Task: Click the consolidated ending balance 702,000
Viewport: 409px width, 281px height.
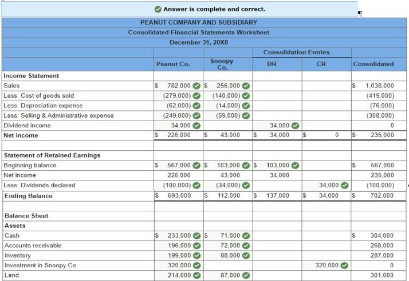Action: (x=382, y=195)
